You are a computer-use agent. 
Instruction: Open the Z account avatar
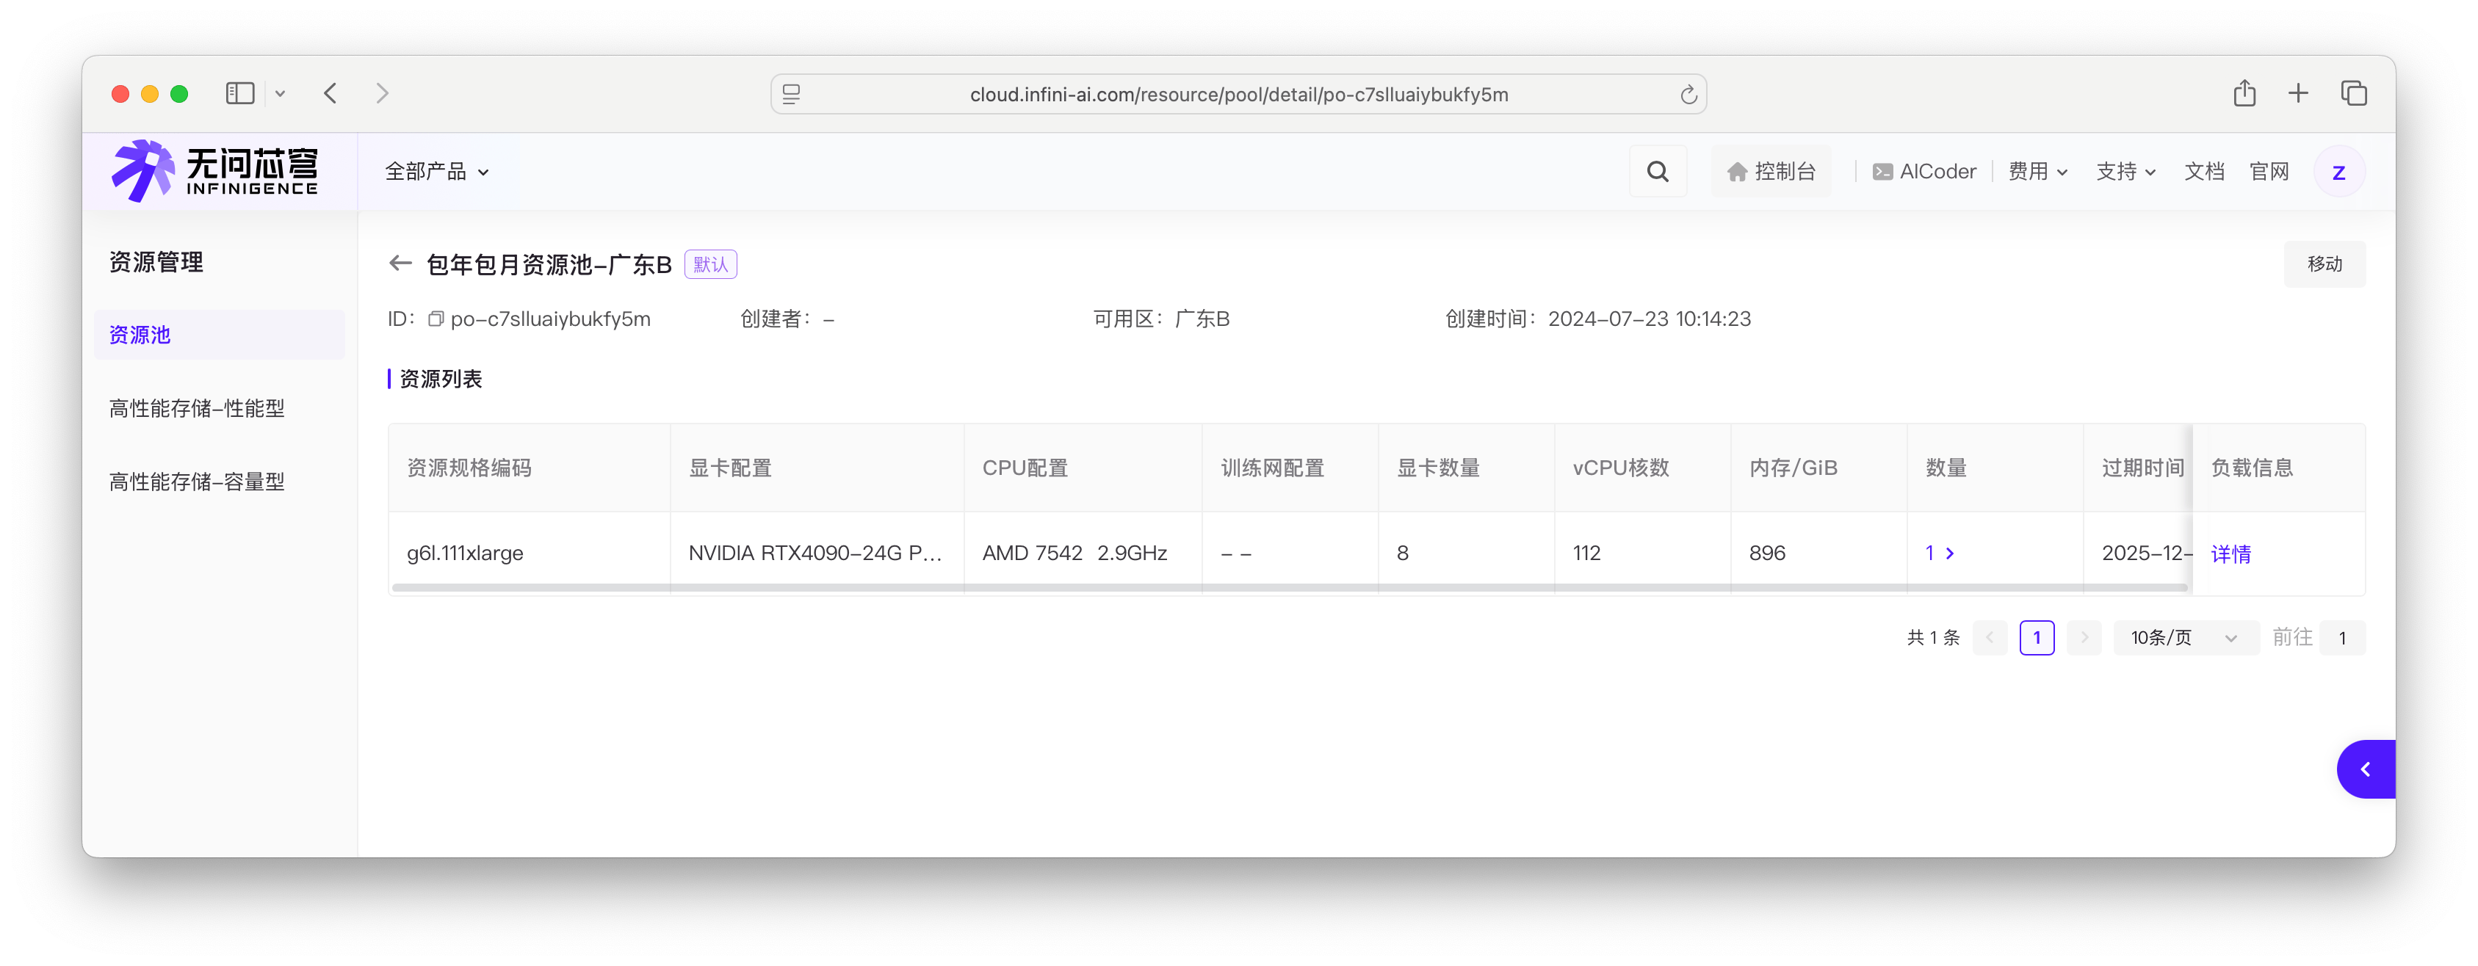2339,171
